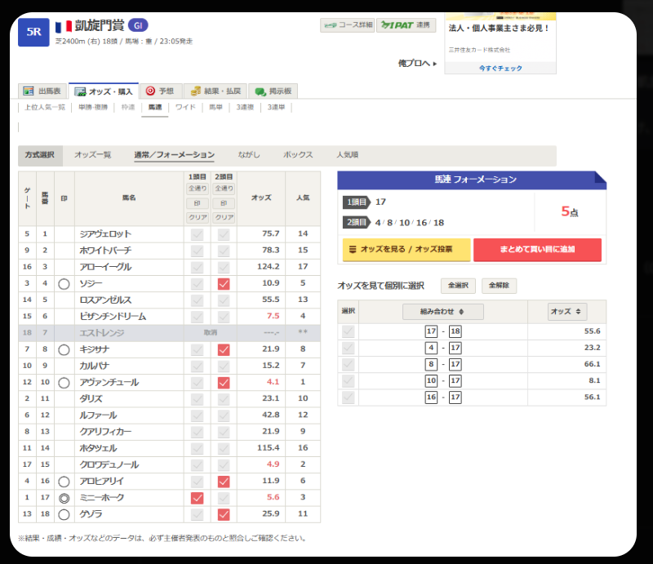Open コース詳細 course details

point(347,25)
